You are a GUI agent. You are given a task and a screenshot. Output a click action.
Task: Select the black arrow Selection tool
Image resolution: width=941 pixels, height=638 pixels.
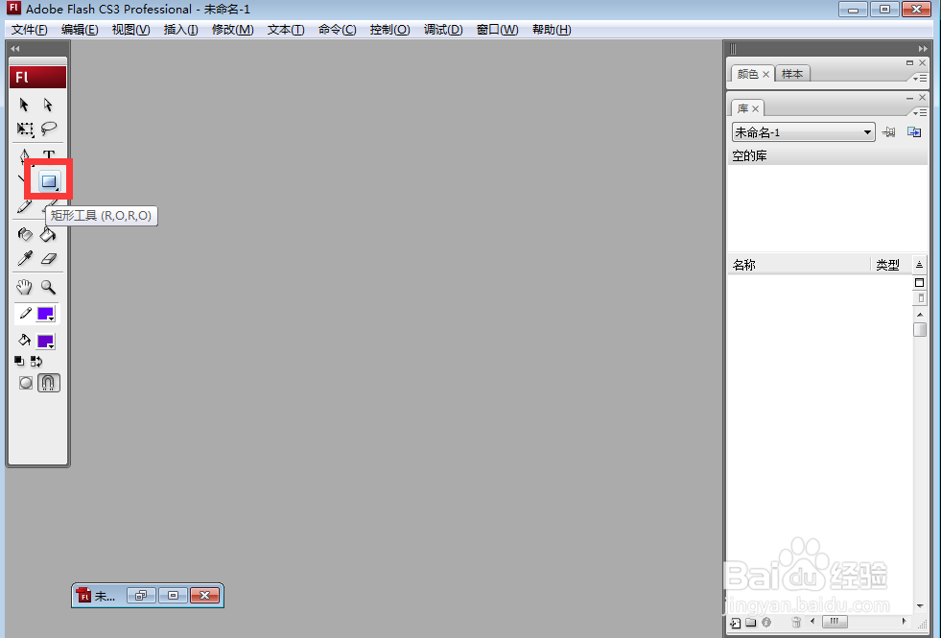click(24, 105)
